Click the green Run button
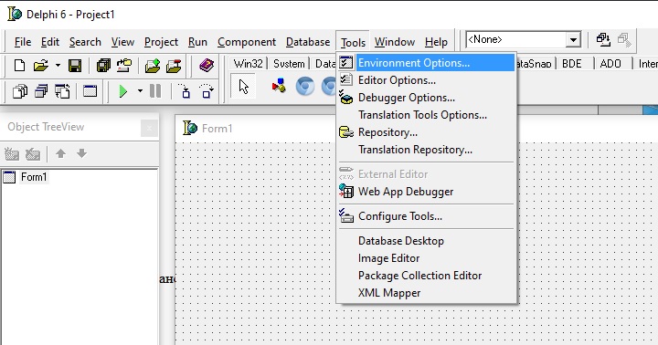Viewport: 658px width, 345px height. click(x=123, y=91)
